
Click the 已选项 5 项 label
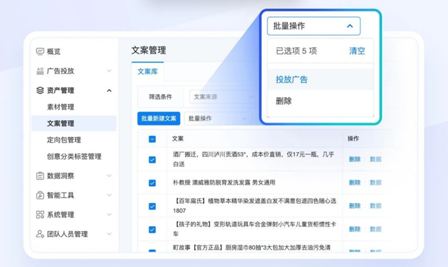(296, 51)
